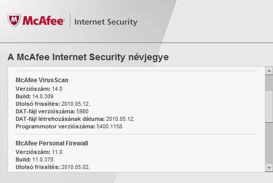Click the Build 11.0.378 entry
This screenshot has height=183, width=273.
pos(35,159)
